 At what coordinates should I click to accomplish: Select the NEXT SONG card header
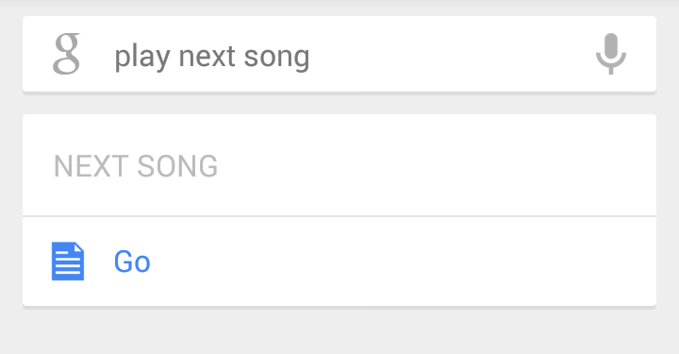(x=136, y=166)
